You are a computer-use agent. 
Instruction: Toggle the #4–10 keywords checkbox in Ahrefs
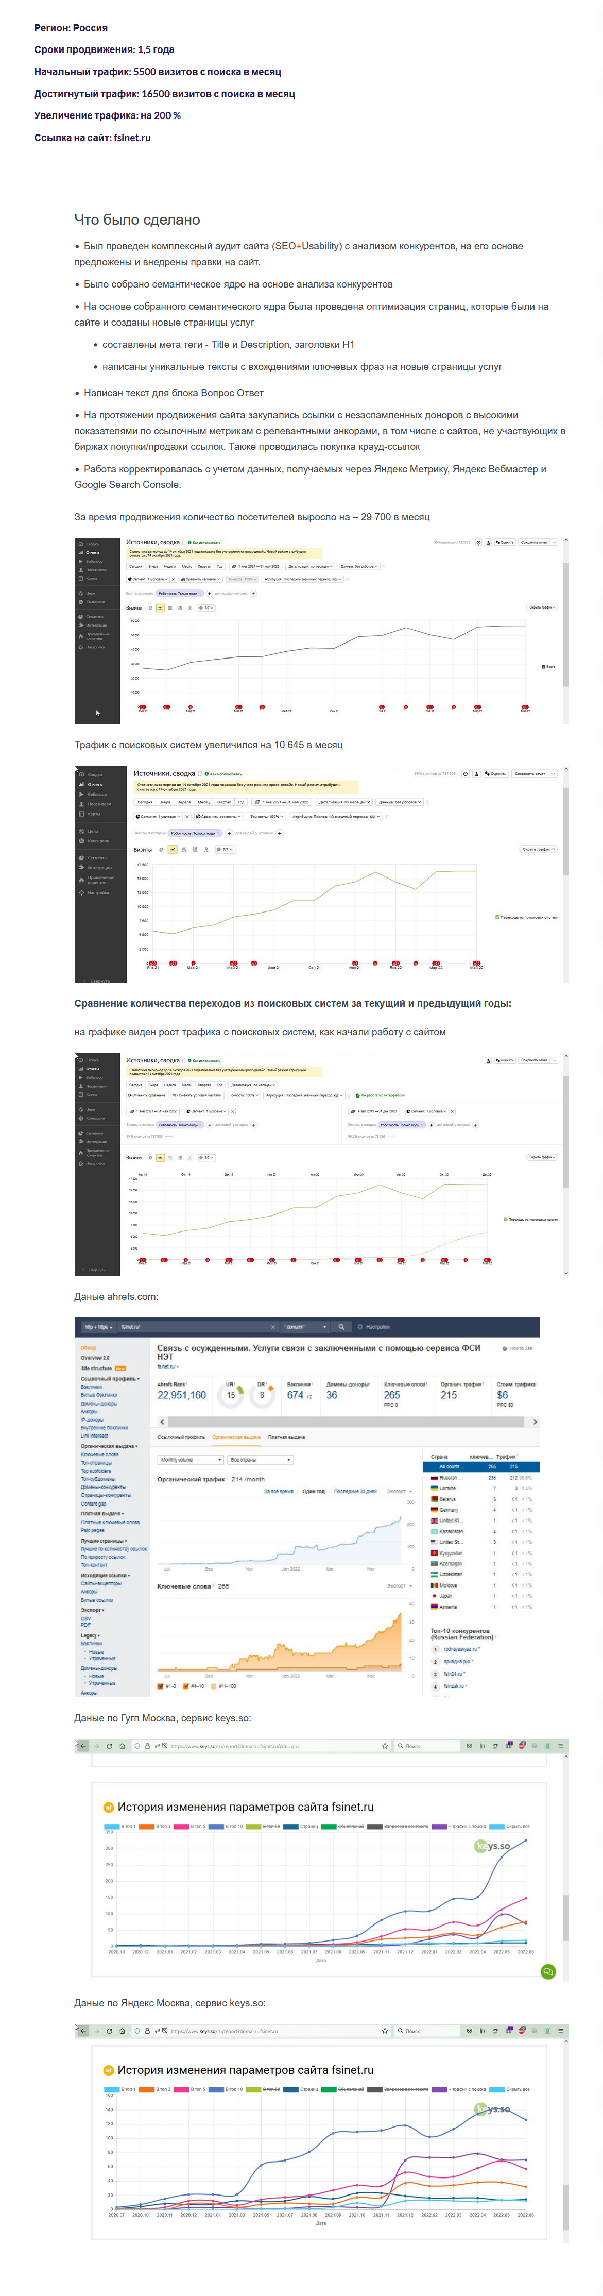coord(186,1686)
